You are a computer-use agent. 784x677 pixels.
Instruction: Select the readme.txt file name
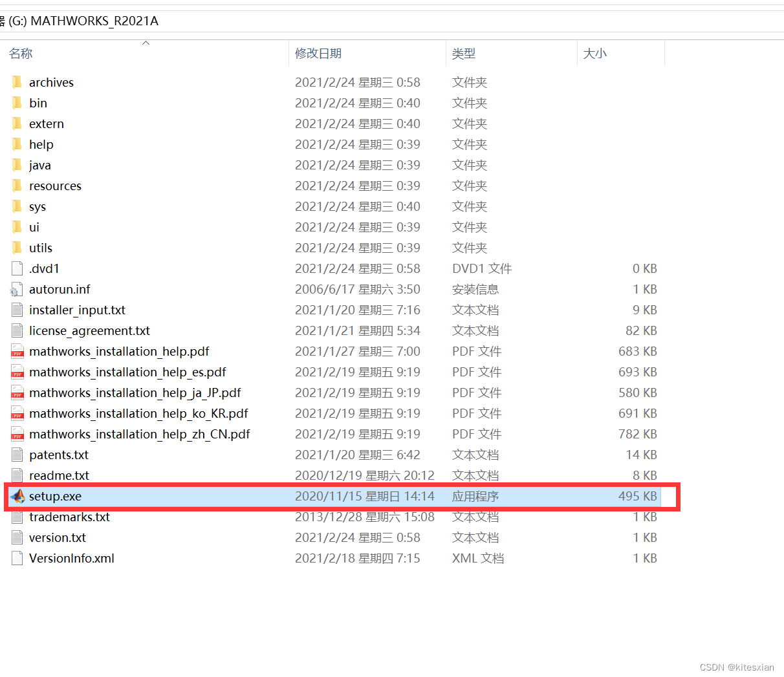[x=59, y=475]
